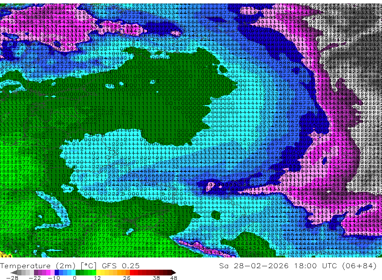The image size is (382, 280).
Task: Click the 48 legend scale label
Action: 174,278
